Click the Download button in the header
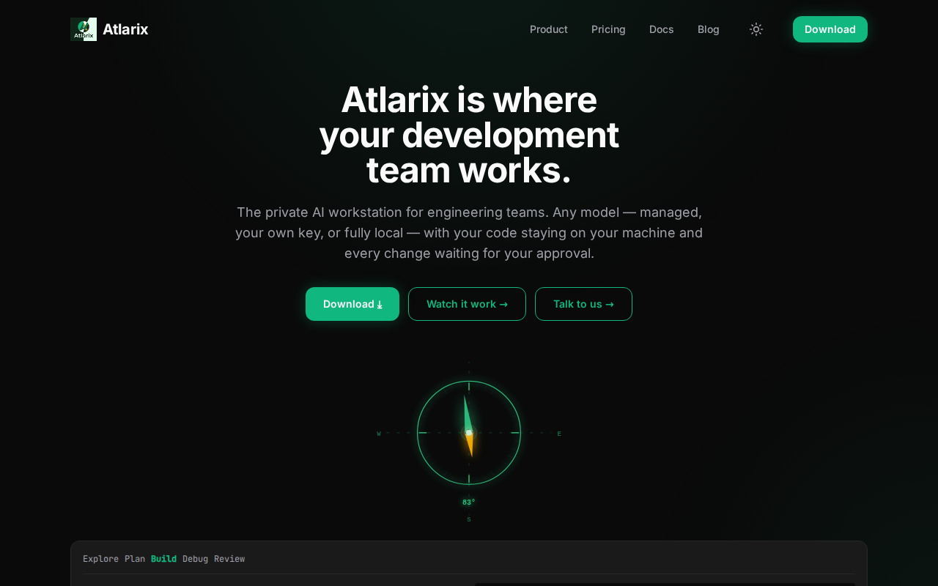938x586 pixels. click(830, 29)
